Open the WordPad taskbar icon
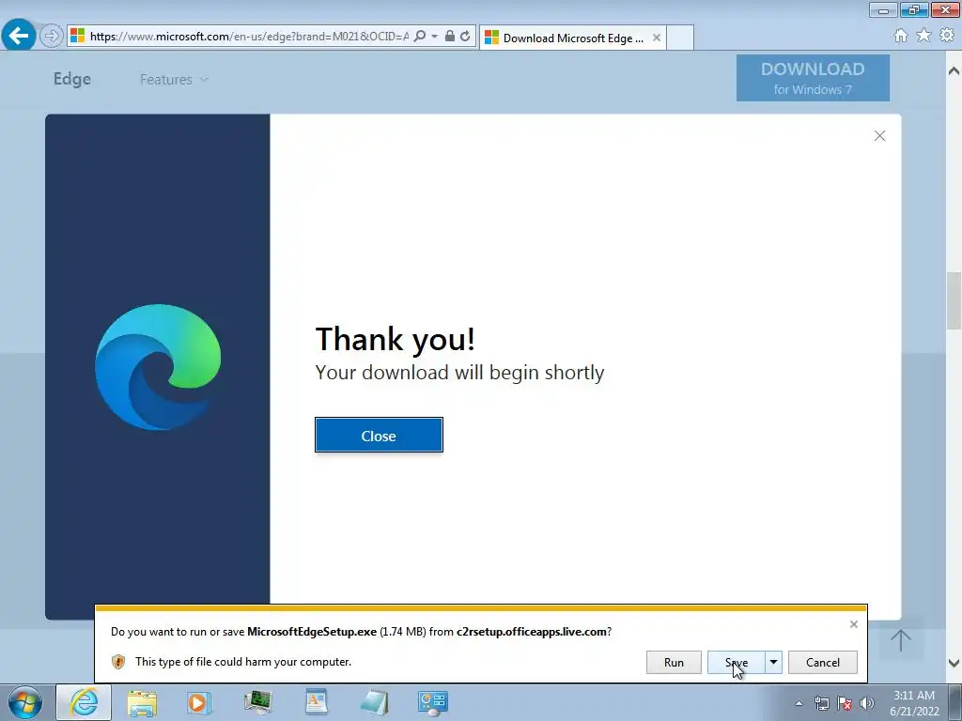This screenshot has height=721, width=962. [x=316, y=702]
